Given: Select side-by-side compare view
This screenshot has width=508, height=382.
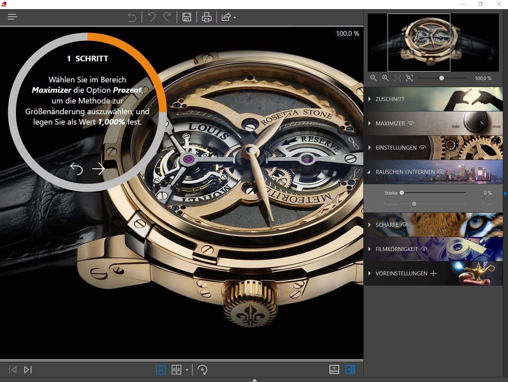Looking at the screenshot, I should [176, 370].
